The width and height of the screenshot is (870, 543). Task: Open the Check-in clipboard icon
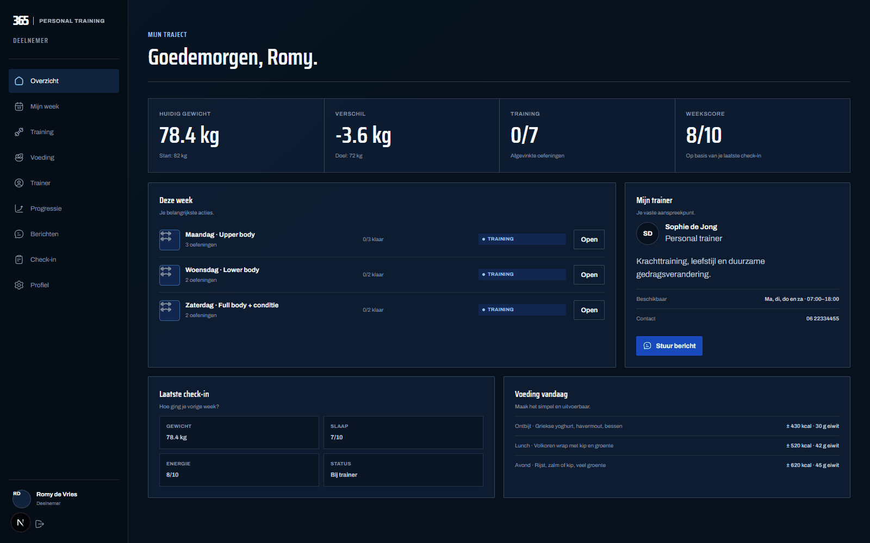tap(19, 260)
